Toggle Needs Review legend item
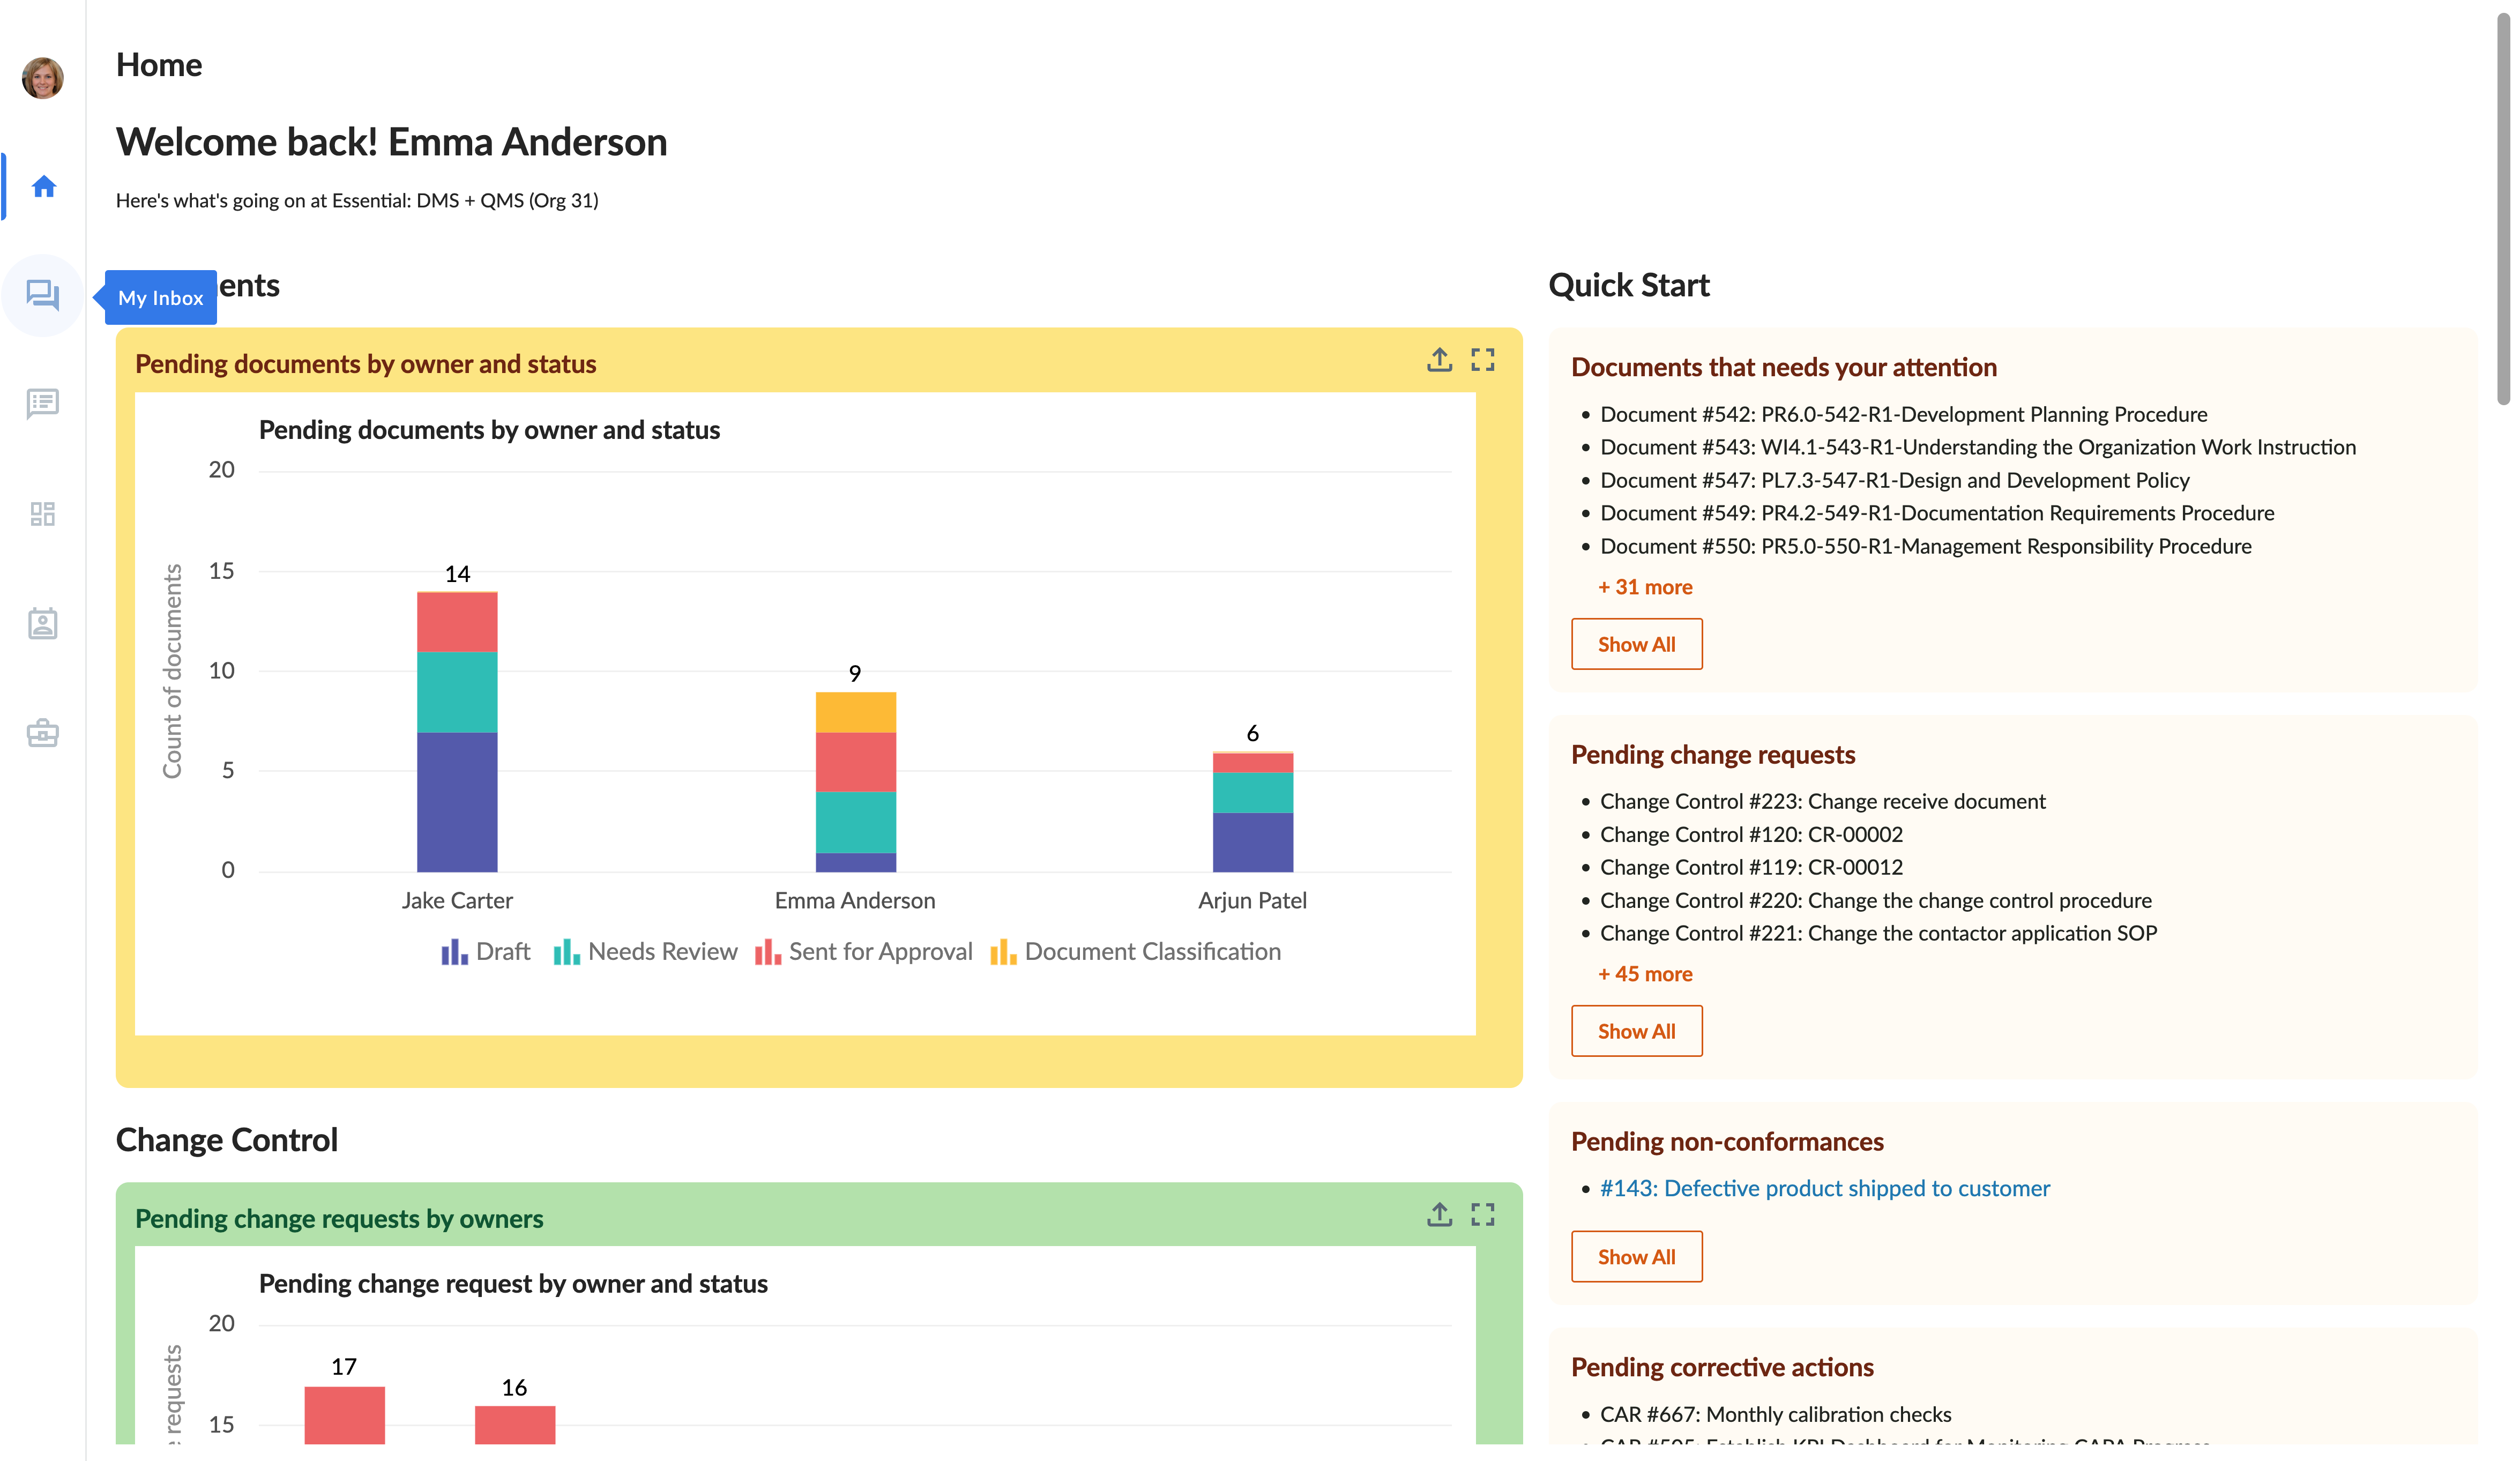 coord(645,951)
